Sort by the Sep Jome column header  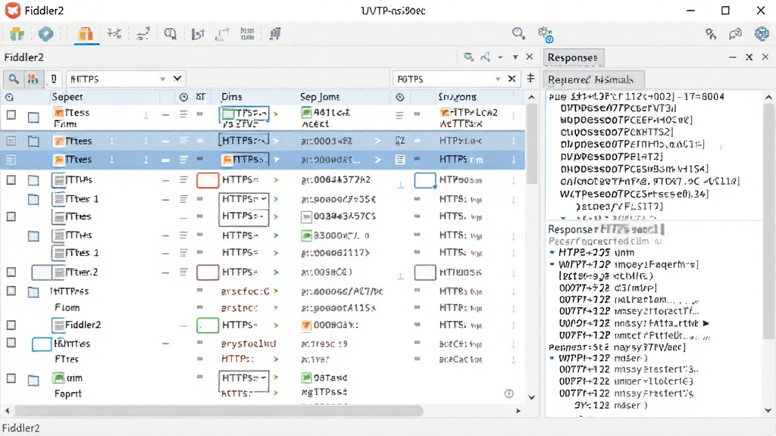tap(320, 97)
